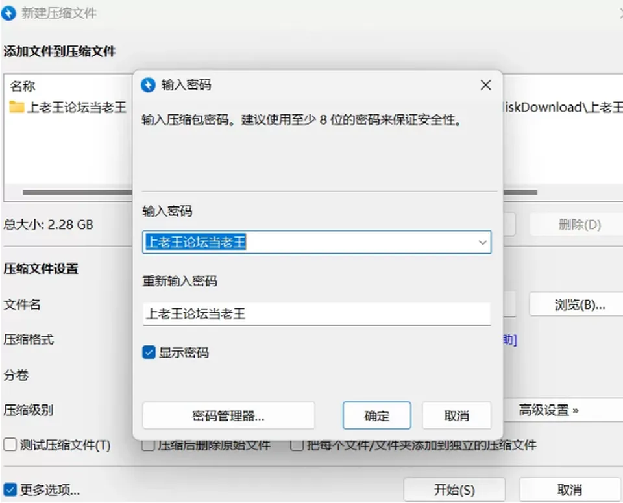Click the 添加文件到压缩文件 heading
The width and height of the screenshot is (623, 503).
pos(60,51)
